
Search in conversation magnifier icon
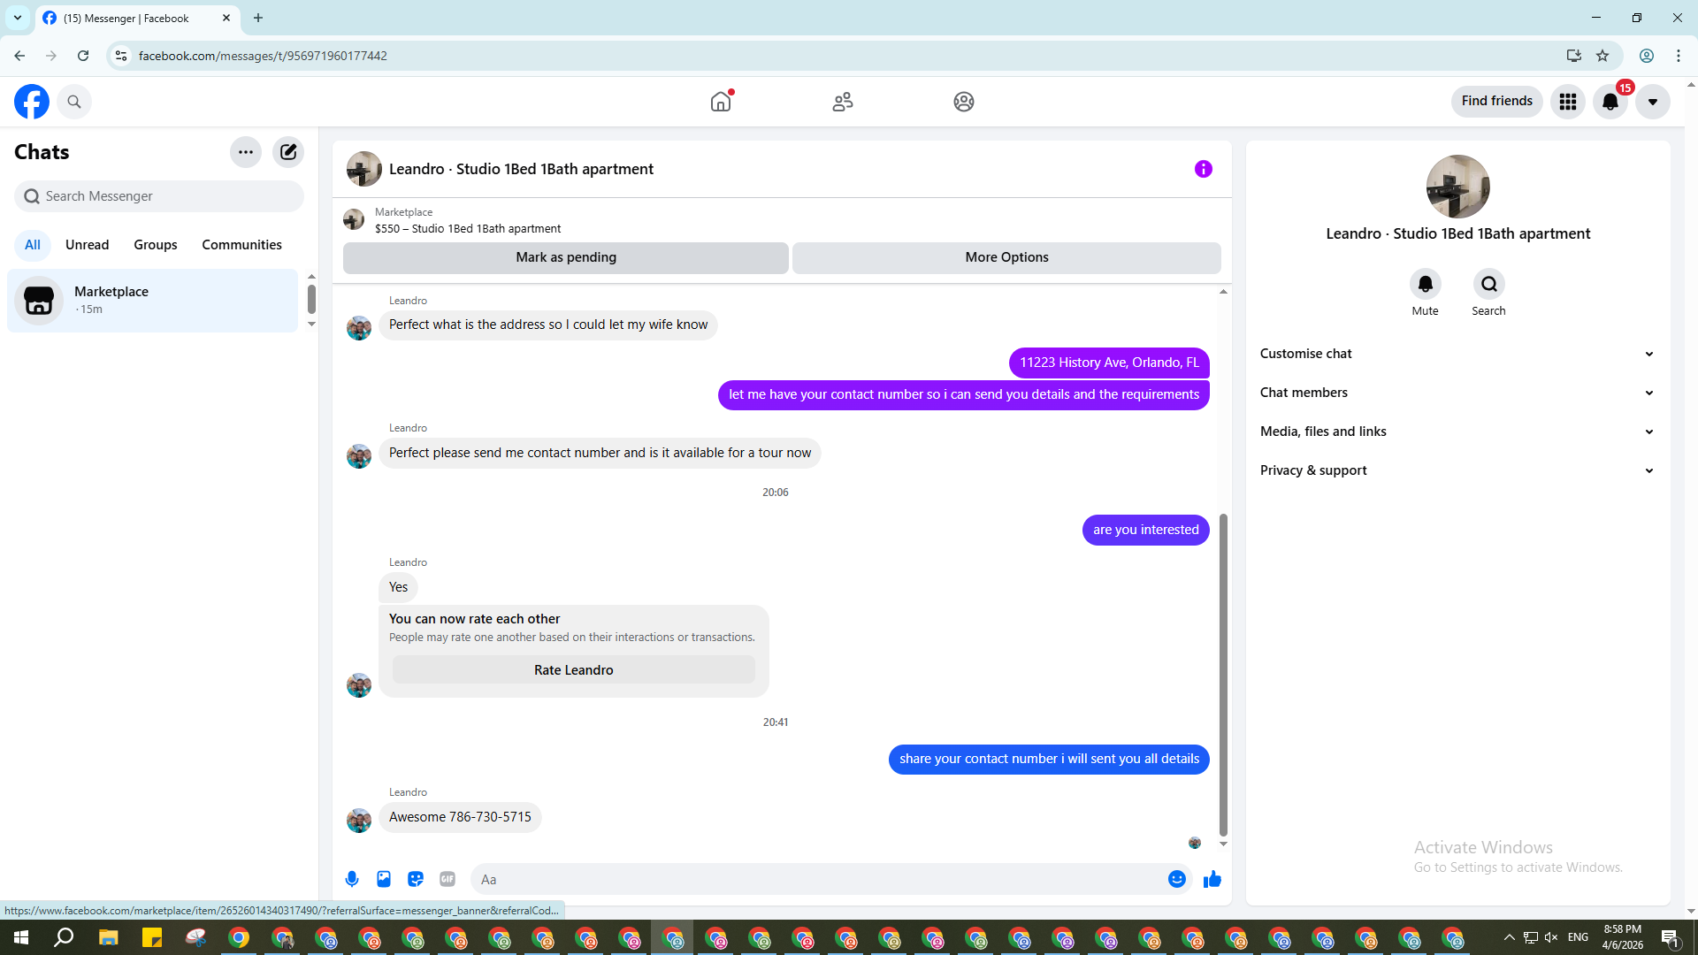pos(1489,284)
